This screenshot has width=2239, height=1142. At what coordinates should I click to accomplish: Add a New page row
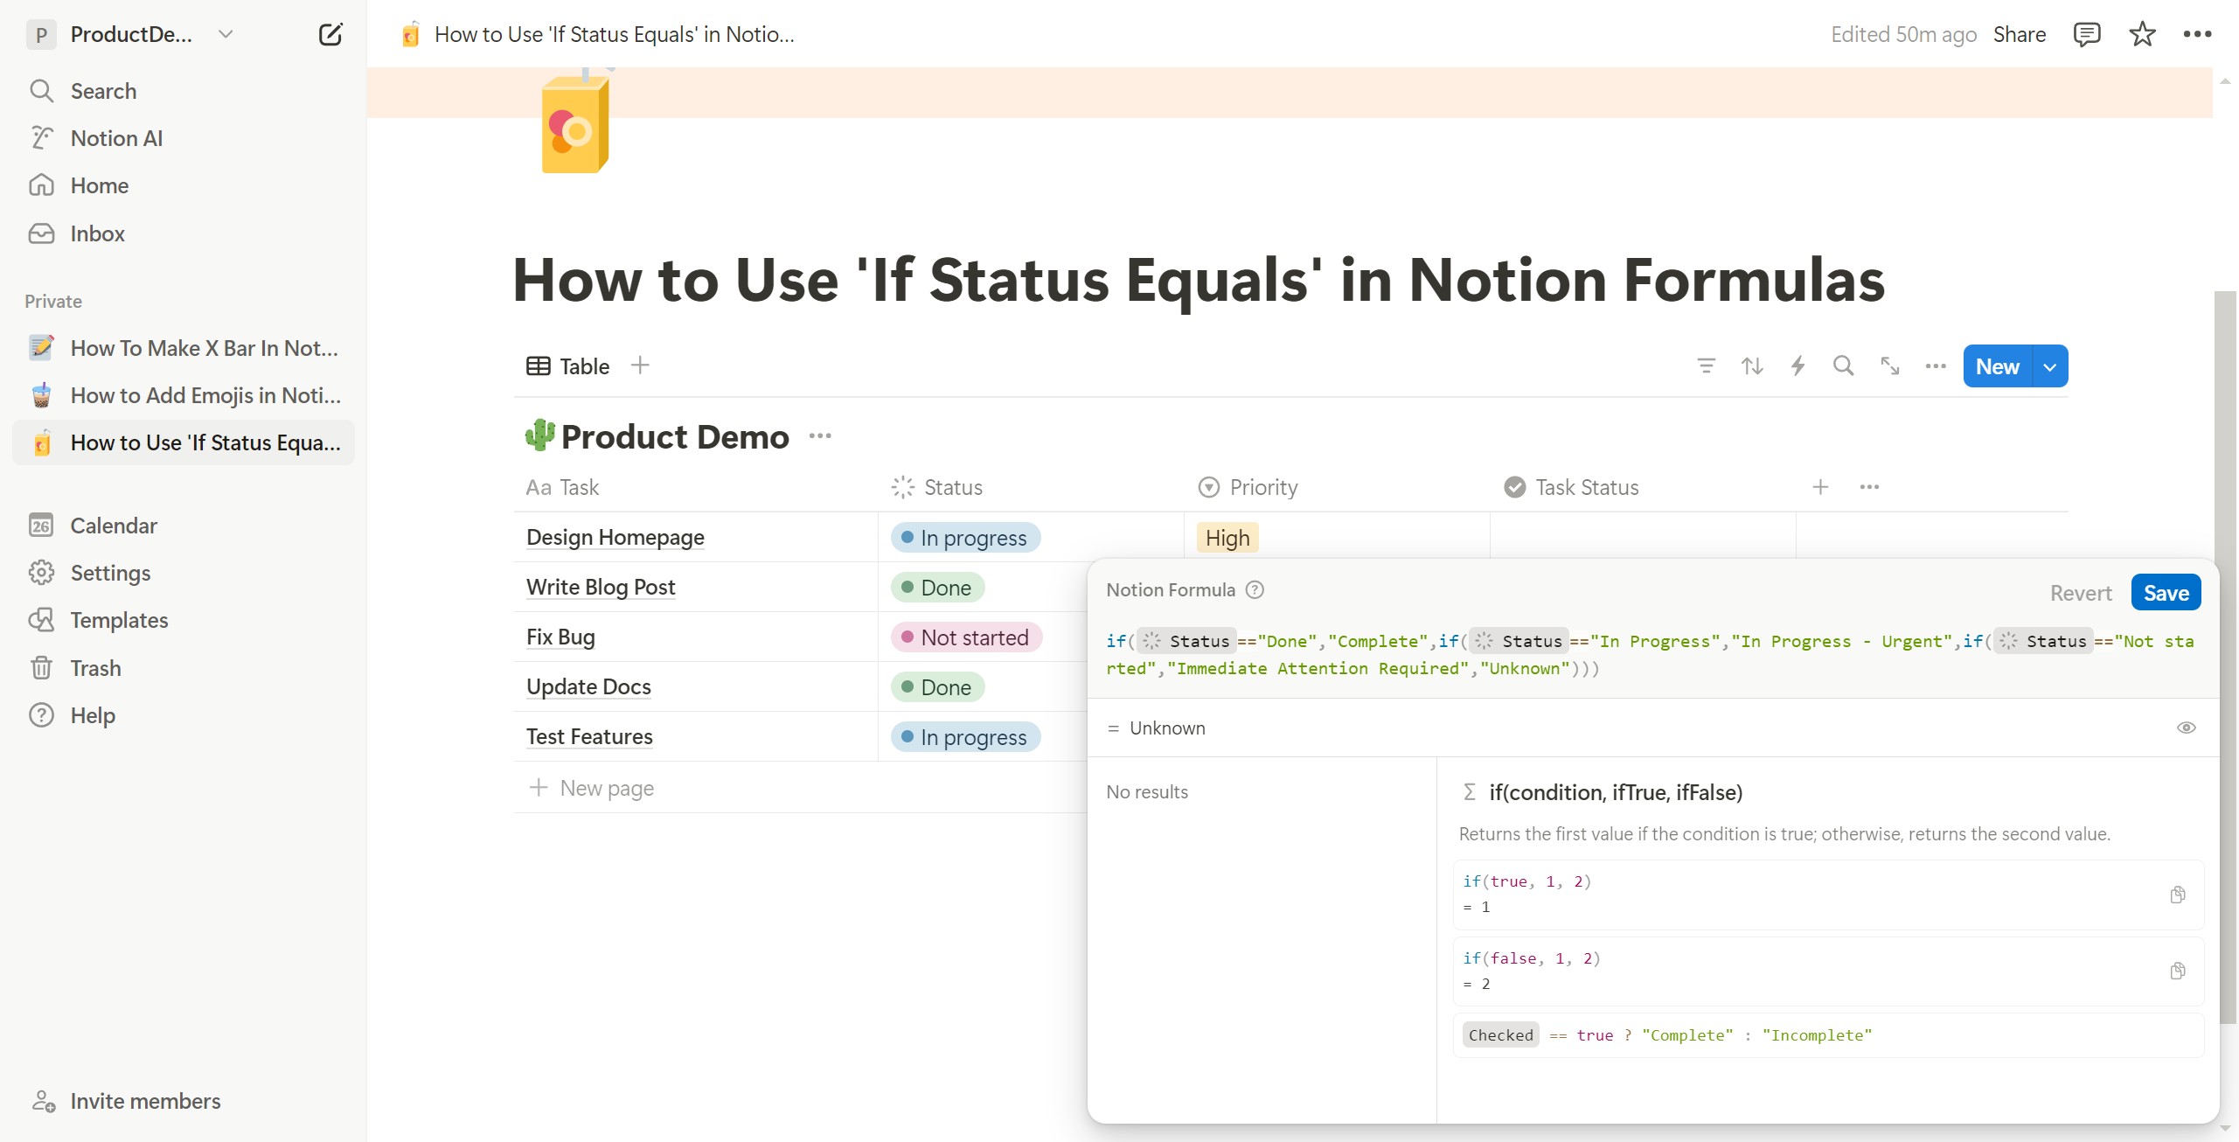point(592,788)
